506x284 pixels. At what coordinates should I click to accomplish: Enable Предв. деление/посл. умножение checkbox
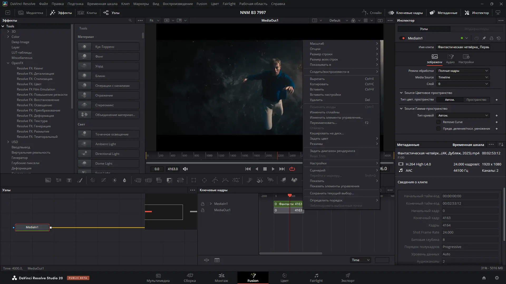click(438, 129)
